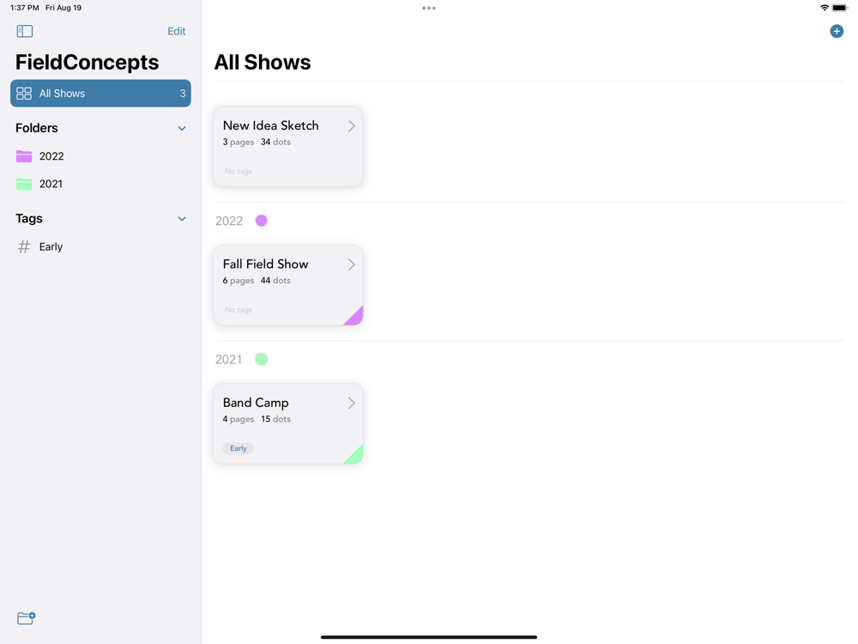The height and width of the screenshot is (644, 858).
Task: Click the Early tag on Band Camp
Action: tap(238, 448)
